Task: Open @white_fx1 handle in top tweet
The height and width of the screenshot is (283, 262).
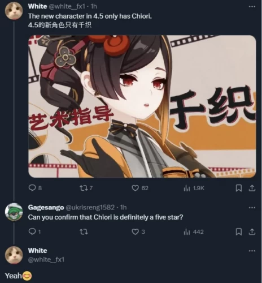Action: coord(67,7)
